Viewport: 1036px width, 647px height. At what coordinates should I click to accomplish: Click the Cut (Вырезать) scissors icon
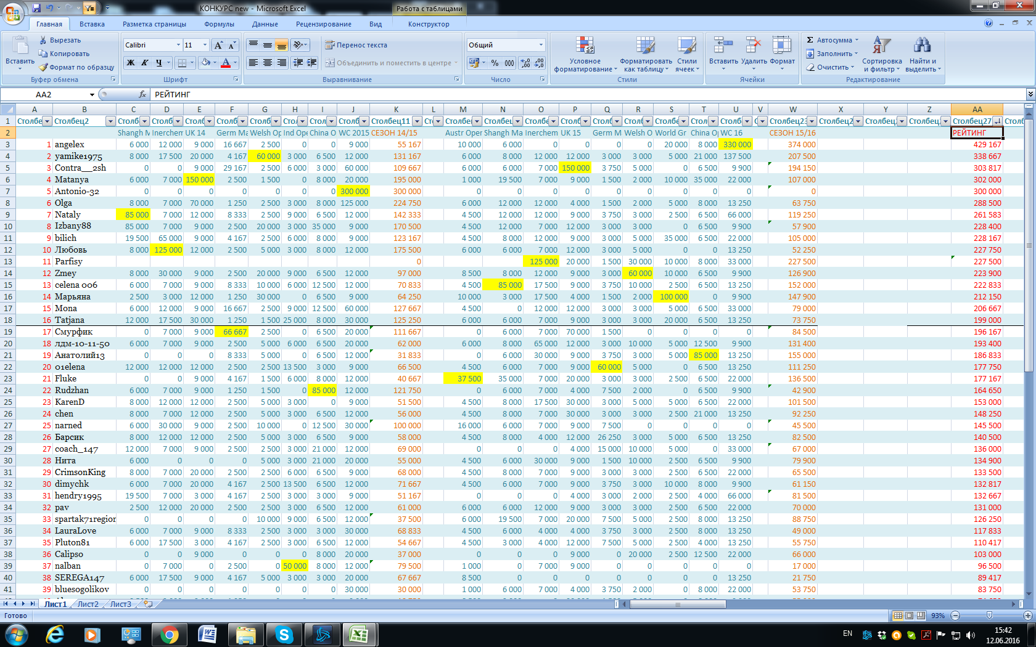click(43, 40)
